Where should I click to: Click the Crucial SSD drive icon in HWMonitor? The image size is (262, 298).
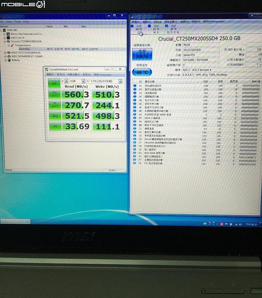coord(8,42)
